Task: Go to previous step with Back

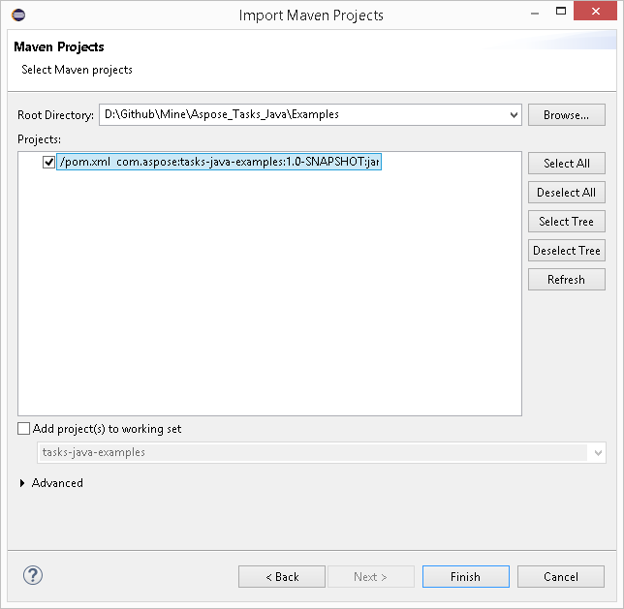Action: [x=282, y=576]
